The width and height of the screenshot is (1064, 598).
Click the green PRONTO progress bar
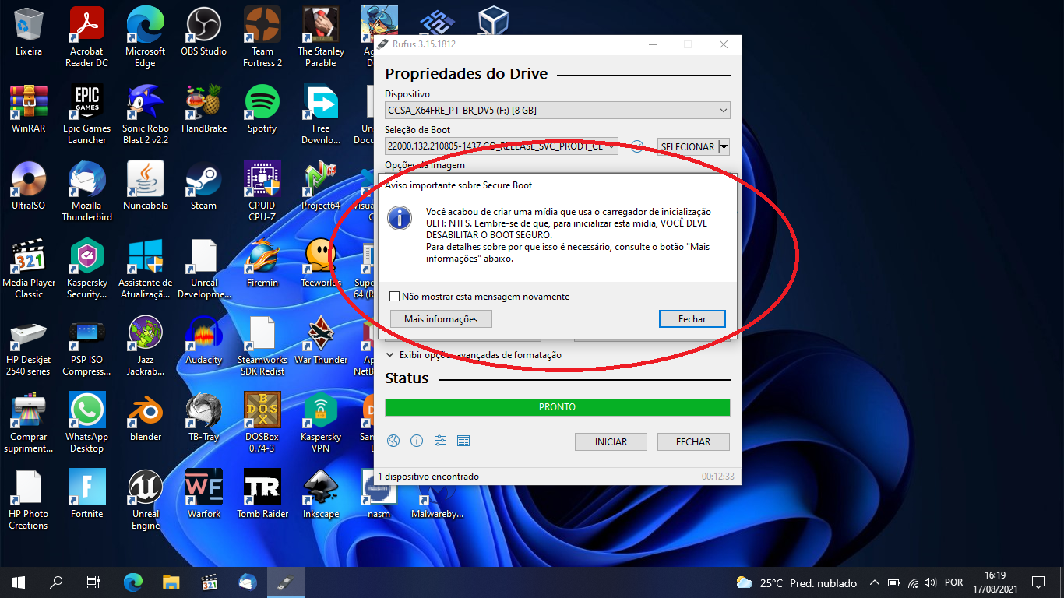click(557, 407)
